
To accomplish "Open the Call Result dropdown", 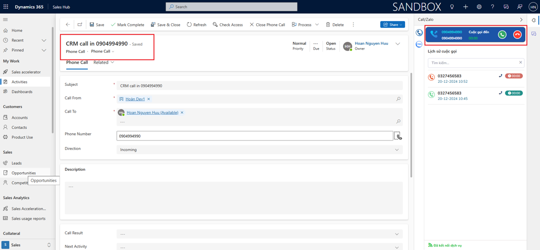I will (x=397, y=234).
